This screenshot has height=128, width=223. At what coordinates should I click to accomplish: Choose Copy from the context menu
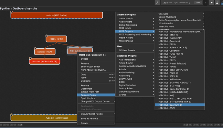click(x=96, y=74)
